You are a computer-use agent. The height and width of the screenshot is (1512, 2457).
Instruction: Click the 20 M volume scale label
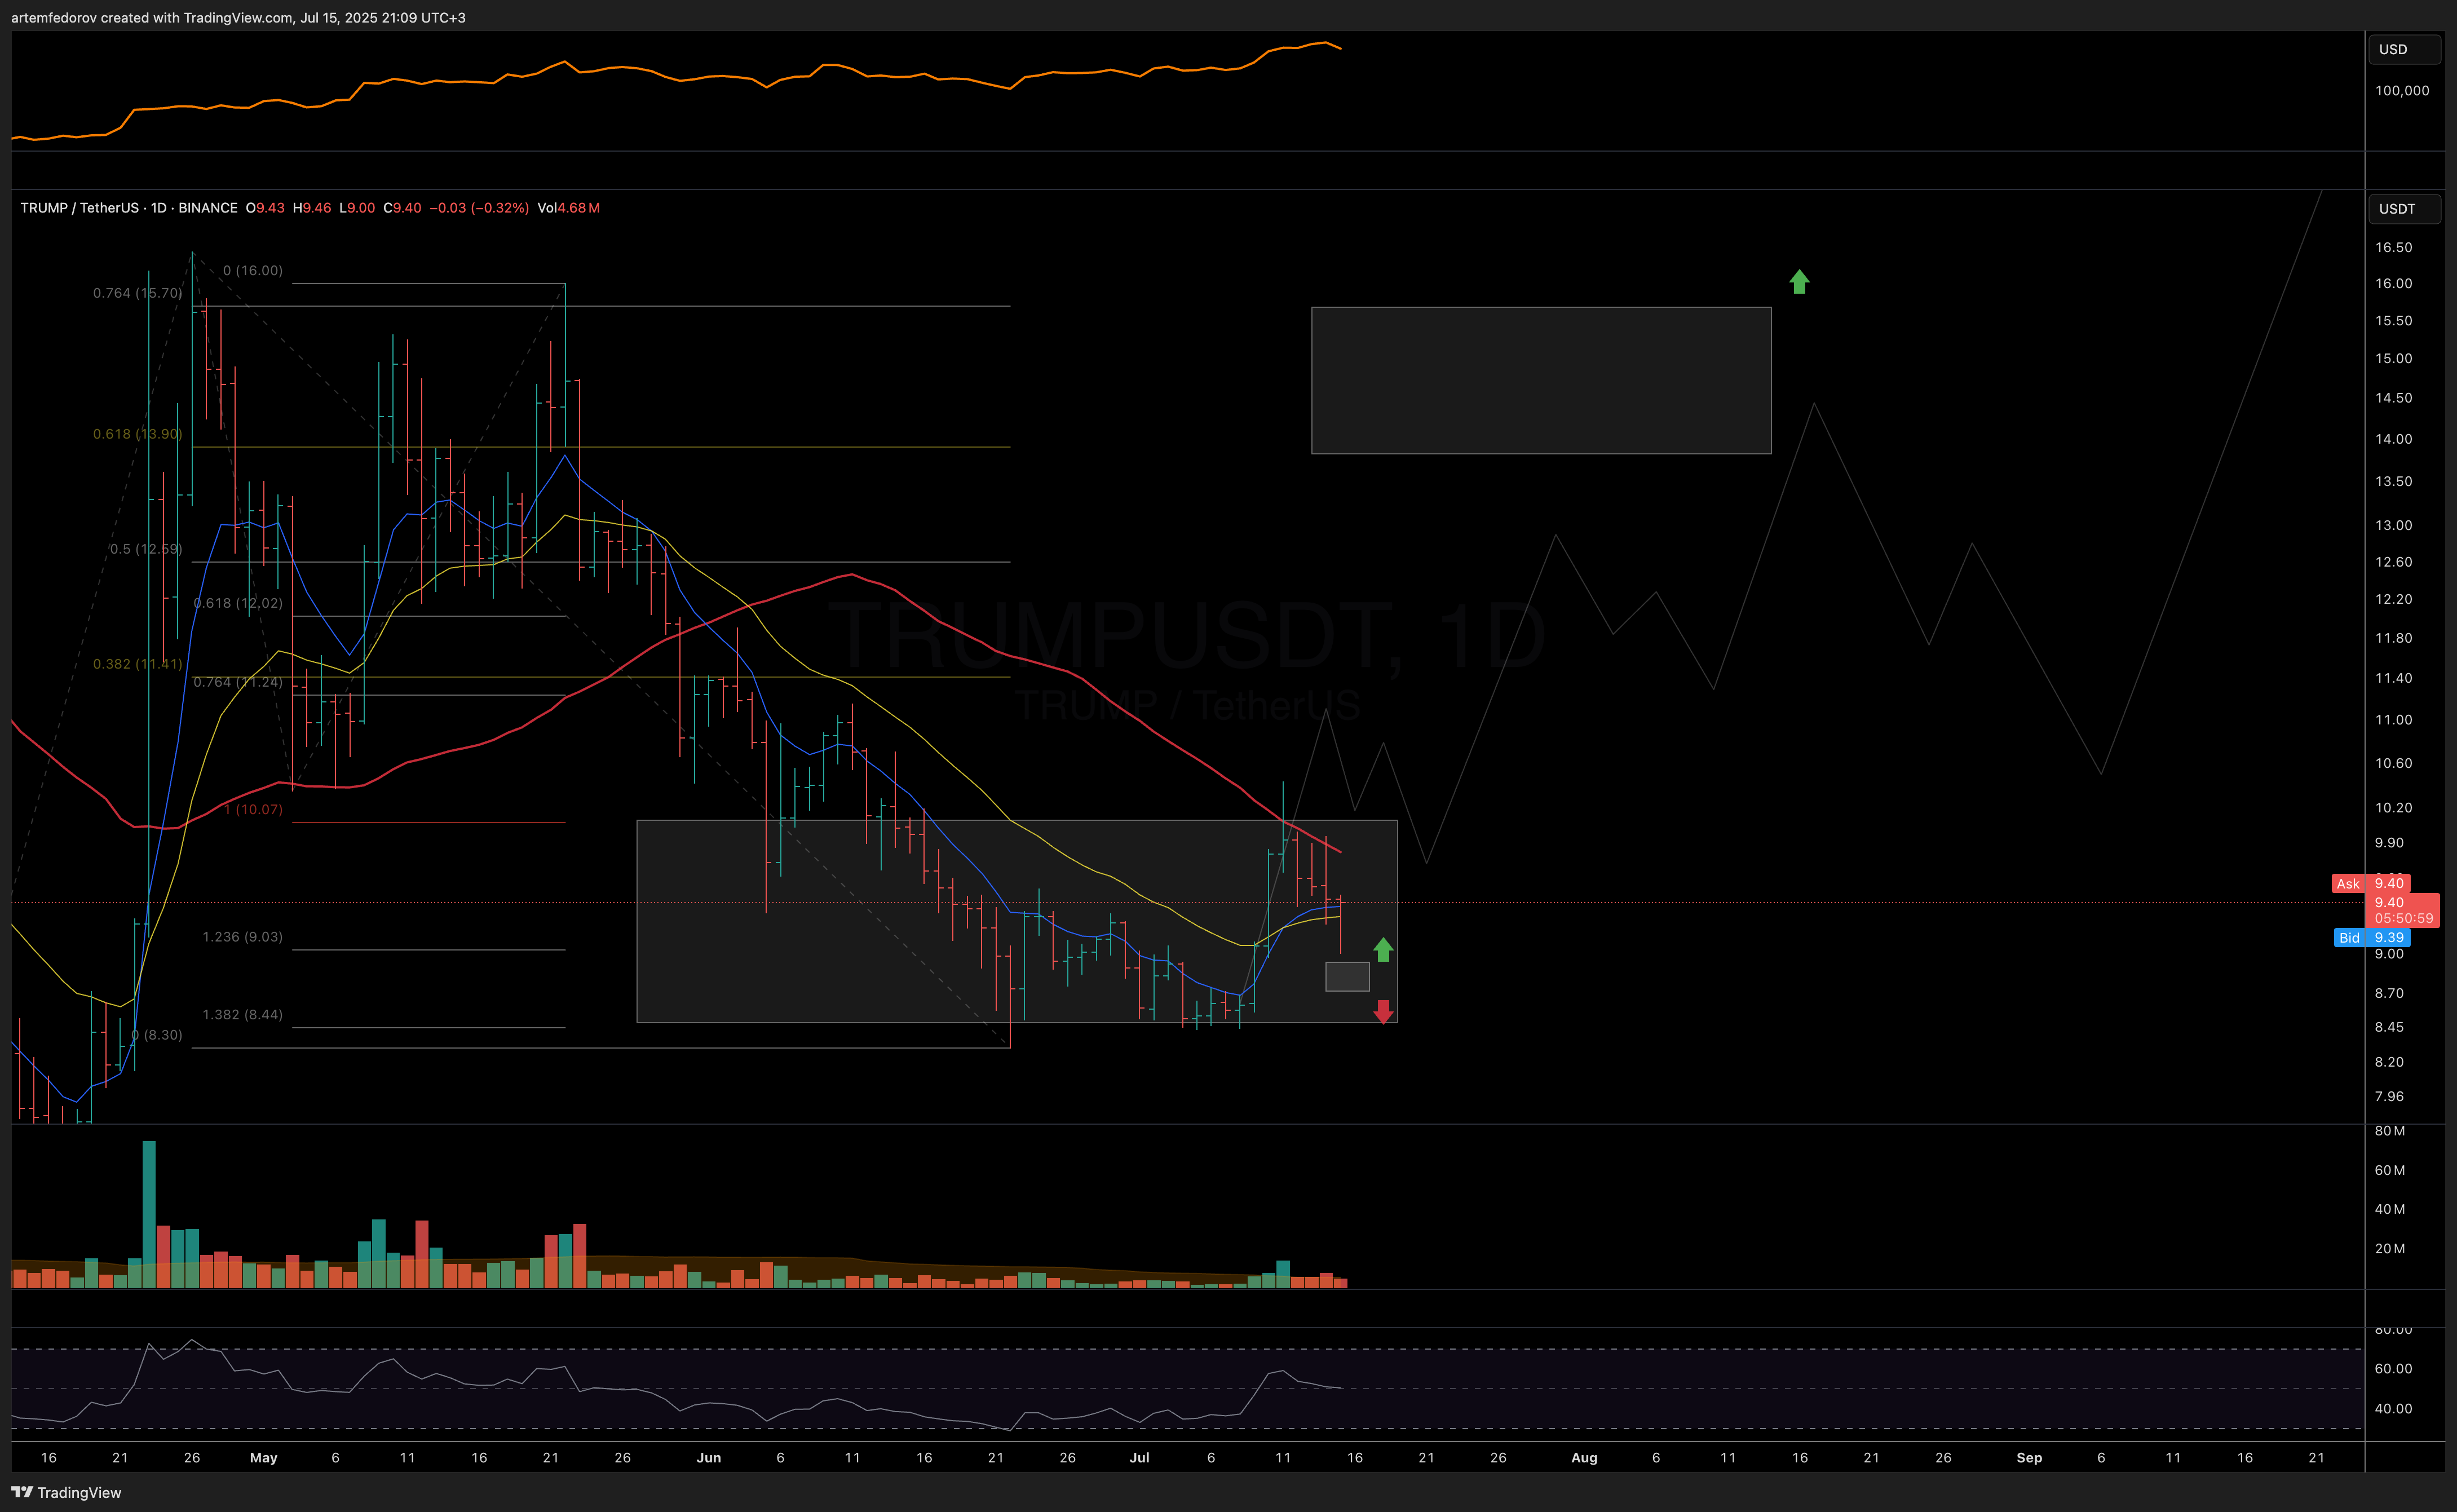pos(2389,1248)
